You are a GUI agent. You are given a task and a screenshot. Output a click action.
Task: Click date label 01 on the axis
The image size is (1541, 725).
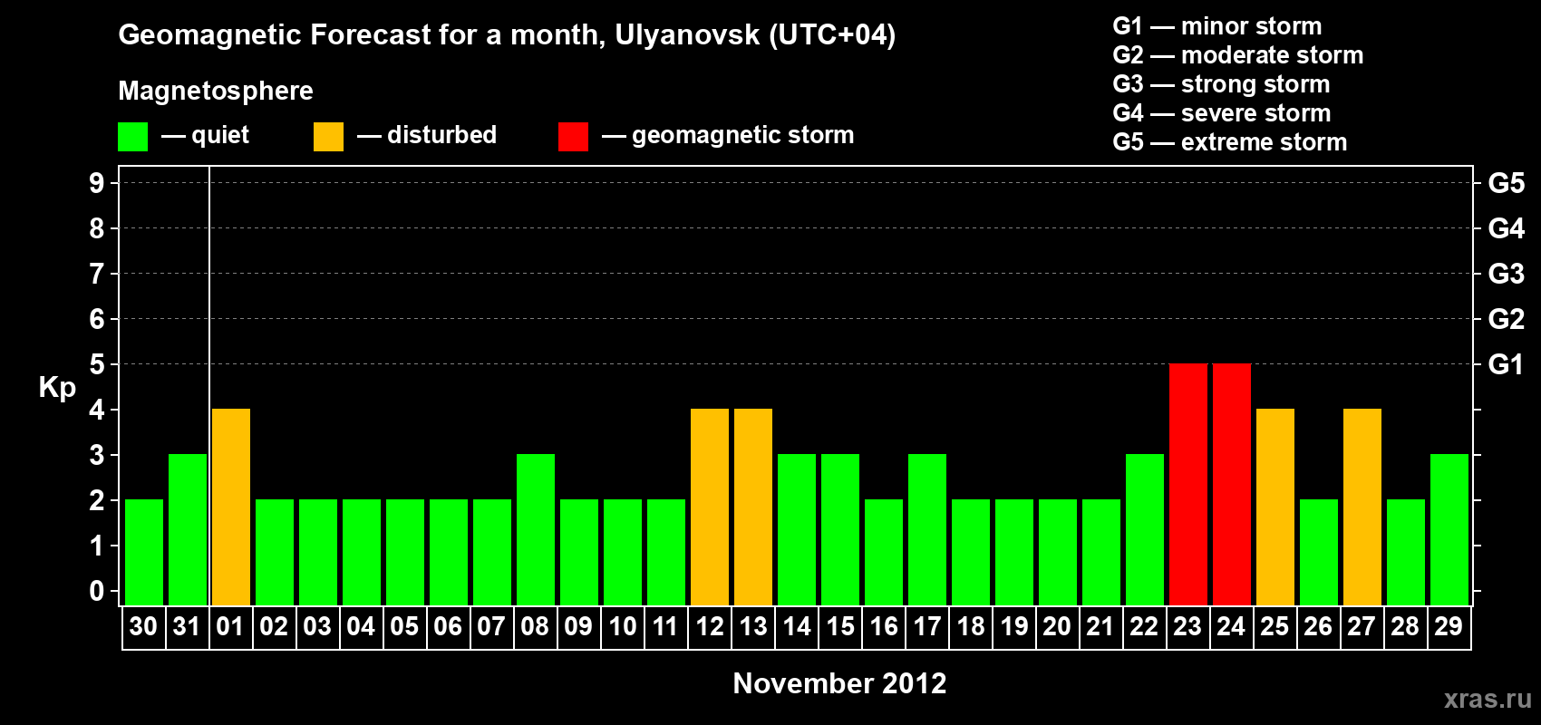click(x=230, y=627)
